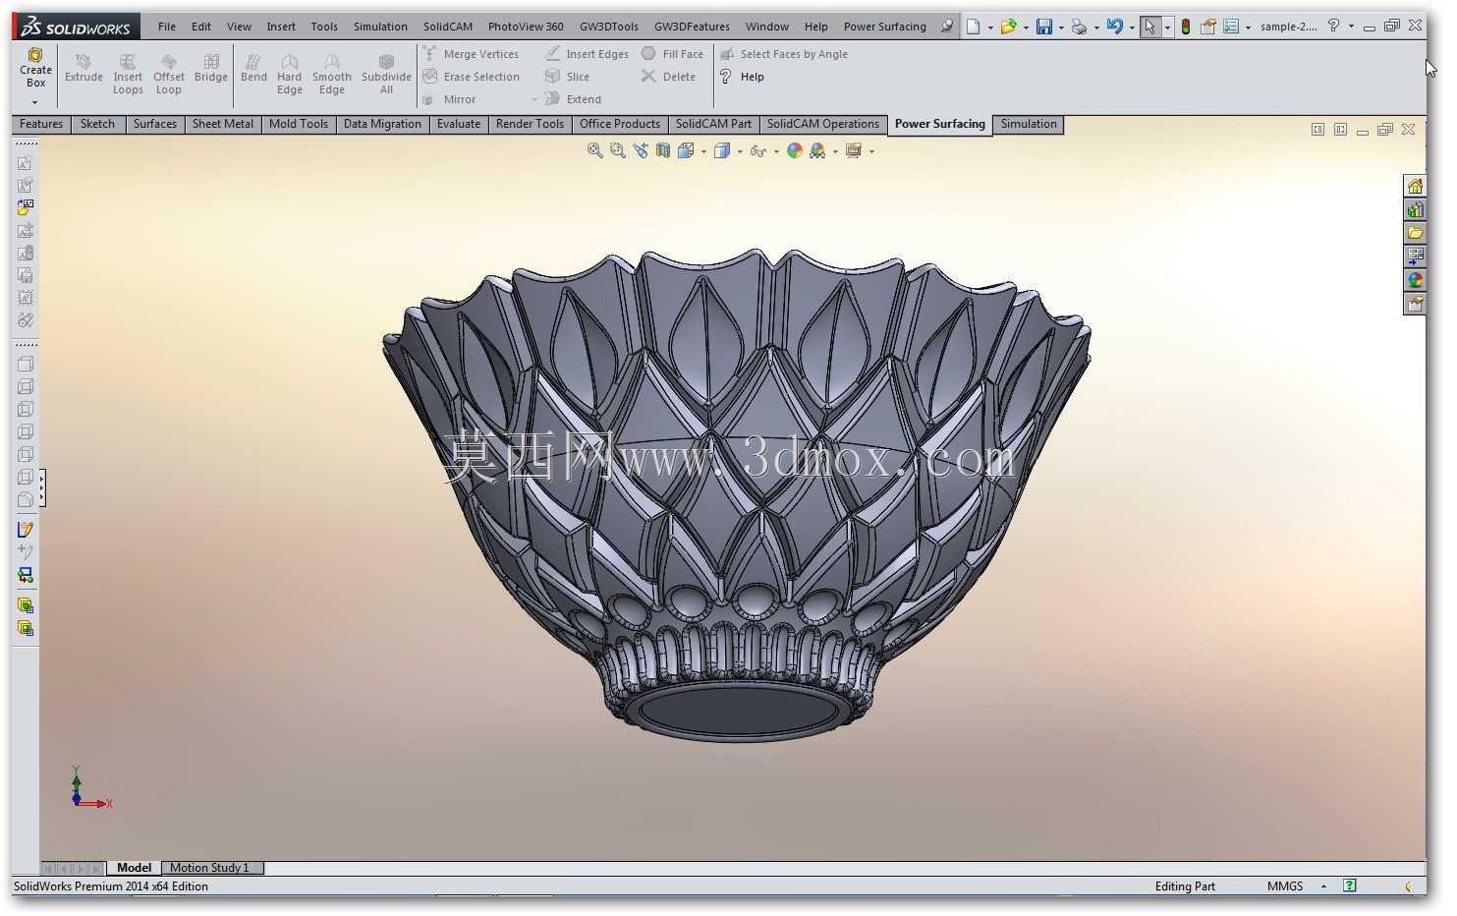Click Hide/Show Items glasses icon
1457x916 pixels.
757,150
